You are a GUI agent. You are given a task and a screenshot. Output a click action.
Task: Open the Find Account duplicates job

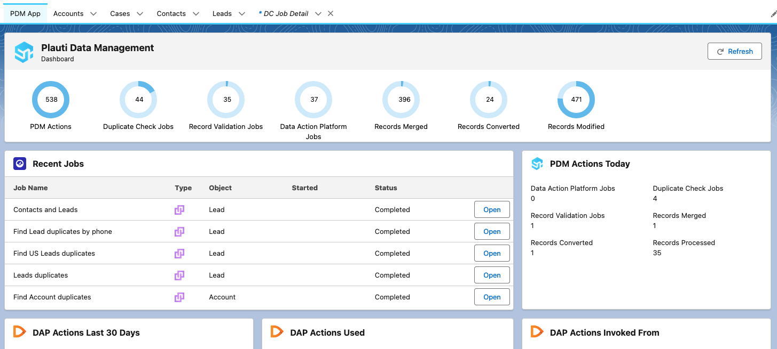[492, 297]
